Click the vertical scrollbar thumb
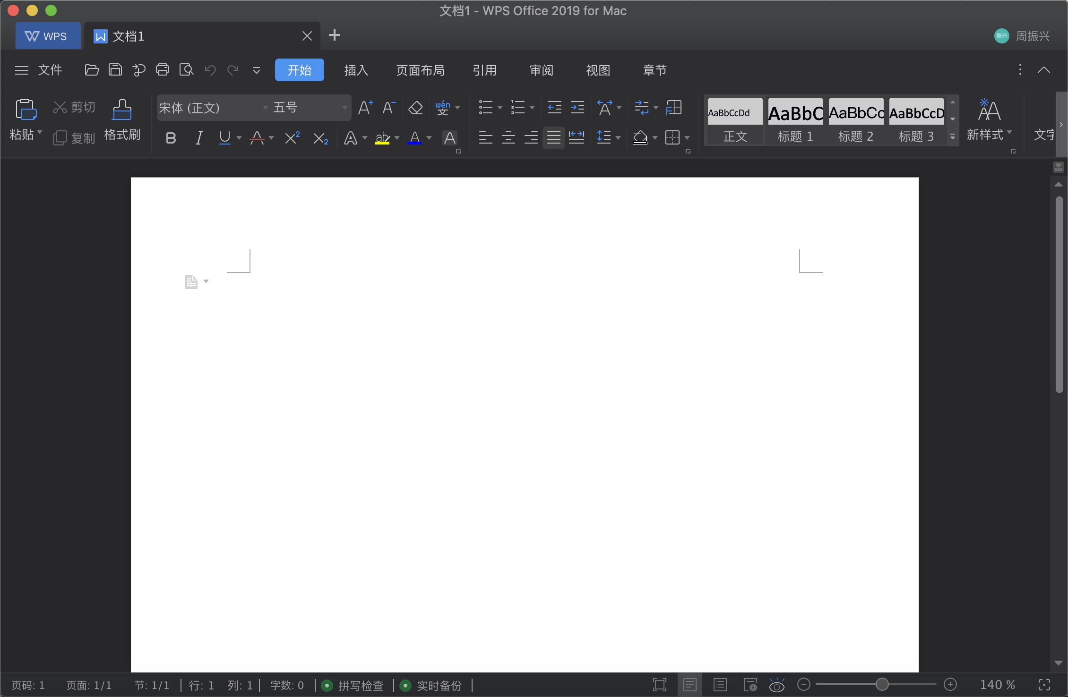 coord(1059,294)
